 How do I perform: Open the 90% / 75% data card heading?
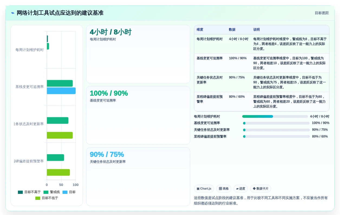click(107, 154)
